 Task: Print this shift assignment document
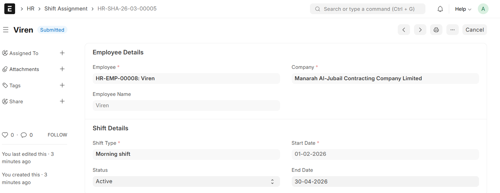coord(436,30)
